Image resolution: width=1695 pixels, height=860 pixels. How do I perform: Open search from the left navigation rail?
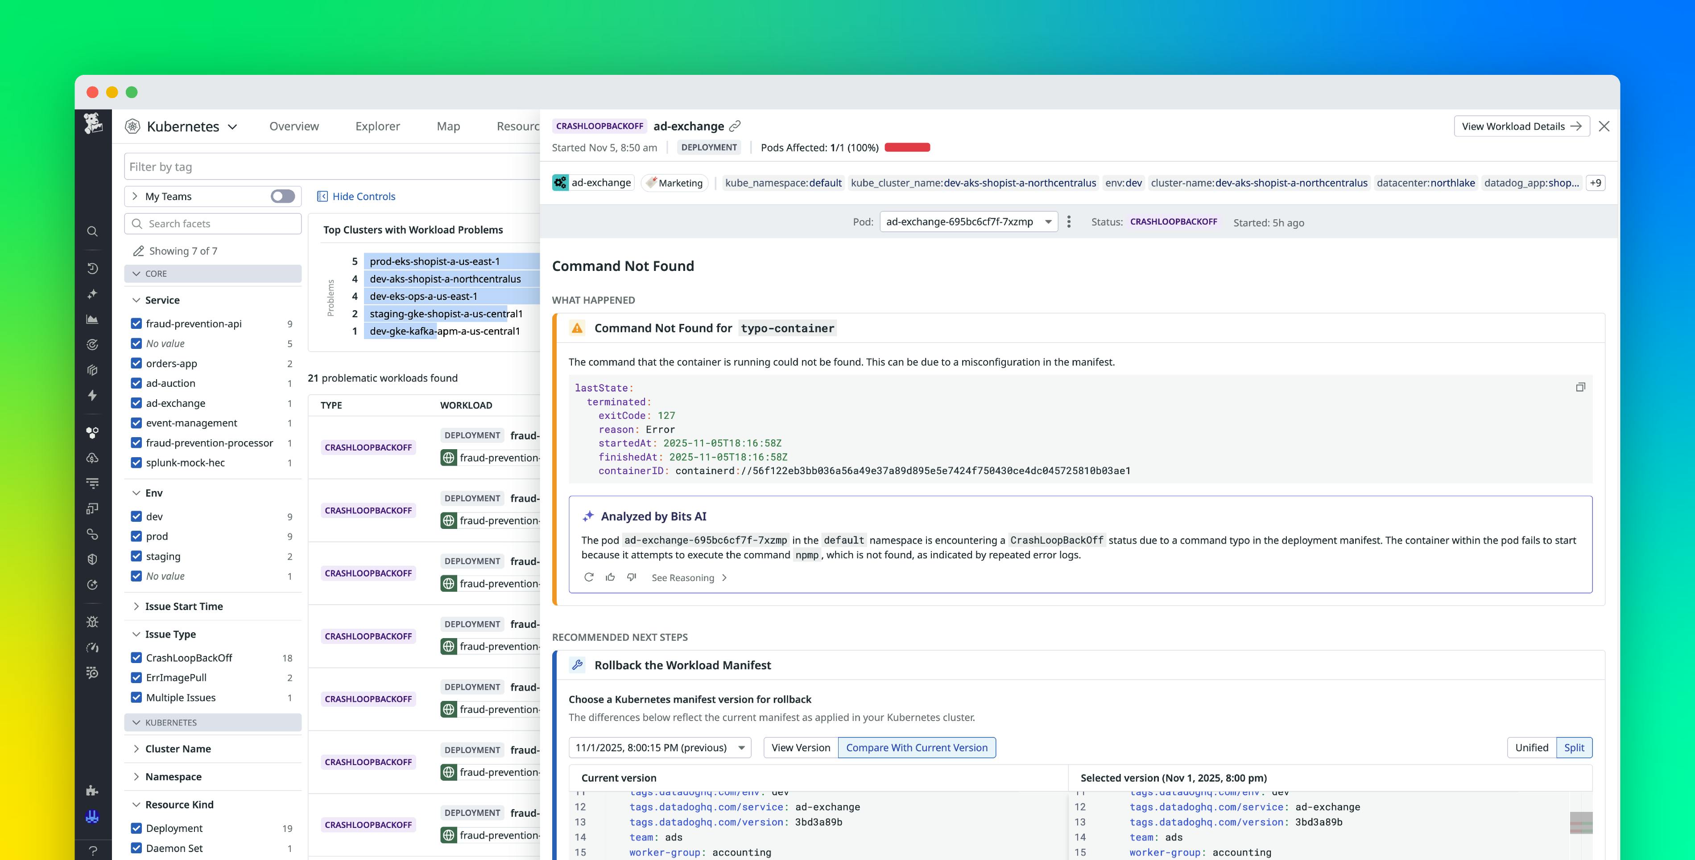(x=93, y=231)
